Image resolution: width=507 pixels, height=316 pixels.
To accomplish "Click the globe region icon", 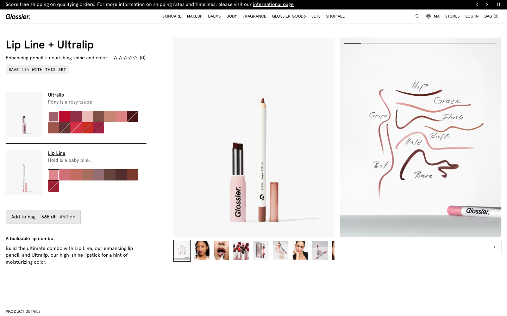I will 428,16.
